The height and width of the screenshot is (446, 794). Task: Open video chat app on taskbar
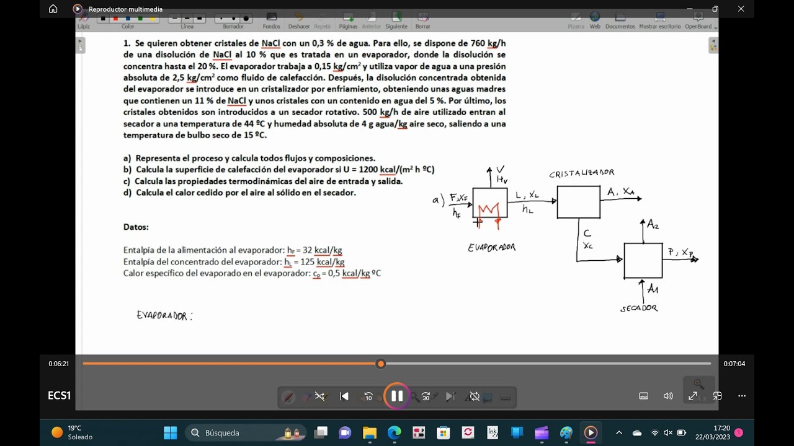click(x=345, y=432)
